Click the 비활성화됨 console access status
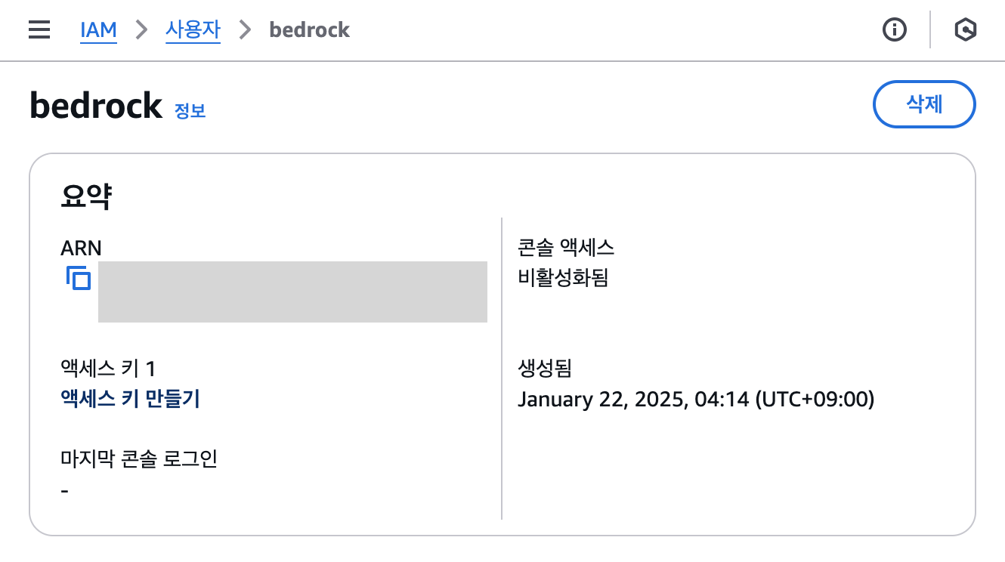Screen dimensions: 1005x562 [563, 278]
